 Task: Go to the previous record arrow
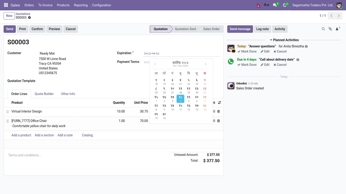pyautogui.click(x=331, y=16)
